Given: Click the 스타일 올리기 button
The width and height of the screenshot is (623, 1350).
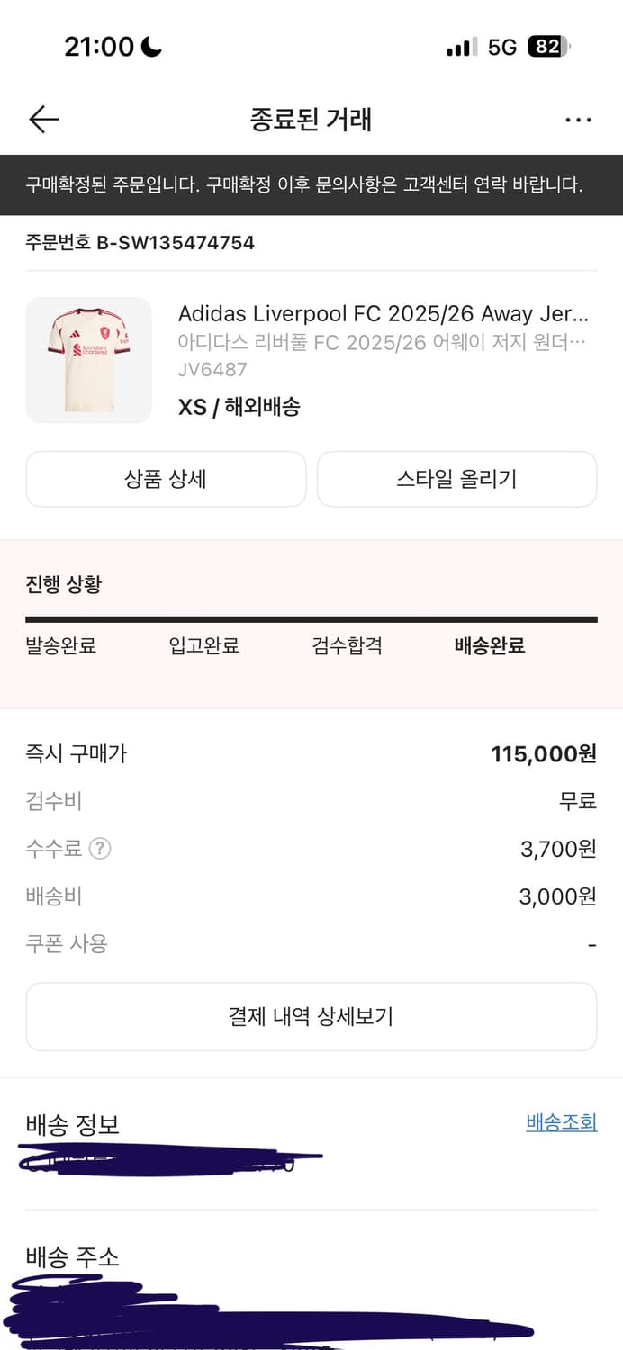Looking at the screenshot, I should pos(456,479).
